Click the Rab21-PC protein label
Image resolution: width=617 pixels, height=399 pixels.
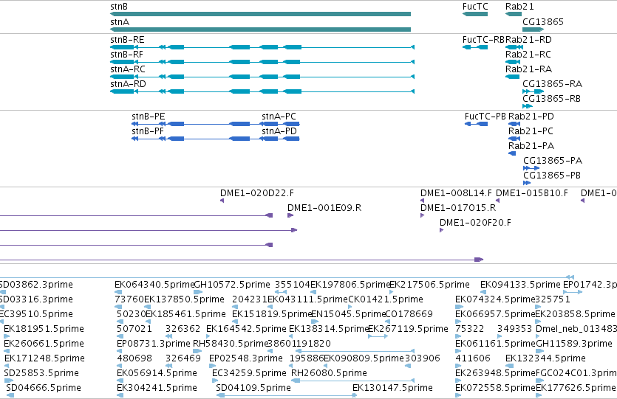click(531, 131)
